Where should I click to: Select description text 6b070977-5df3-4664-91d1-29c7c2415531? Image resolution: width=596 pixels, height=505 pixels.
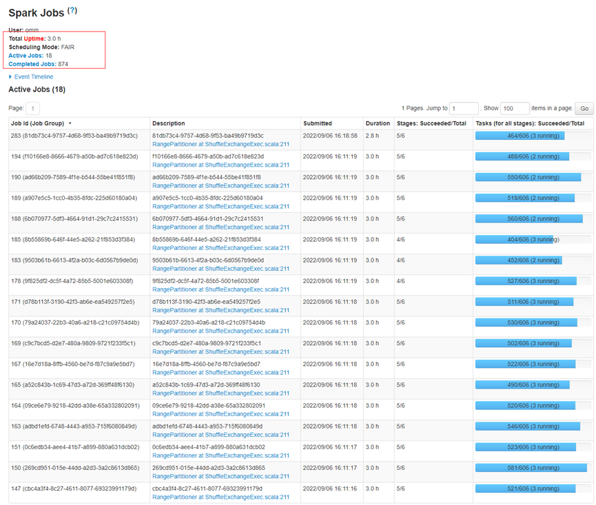[x=208, y=219]
